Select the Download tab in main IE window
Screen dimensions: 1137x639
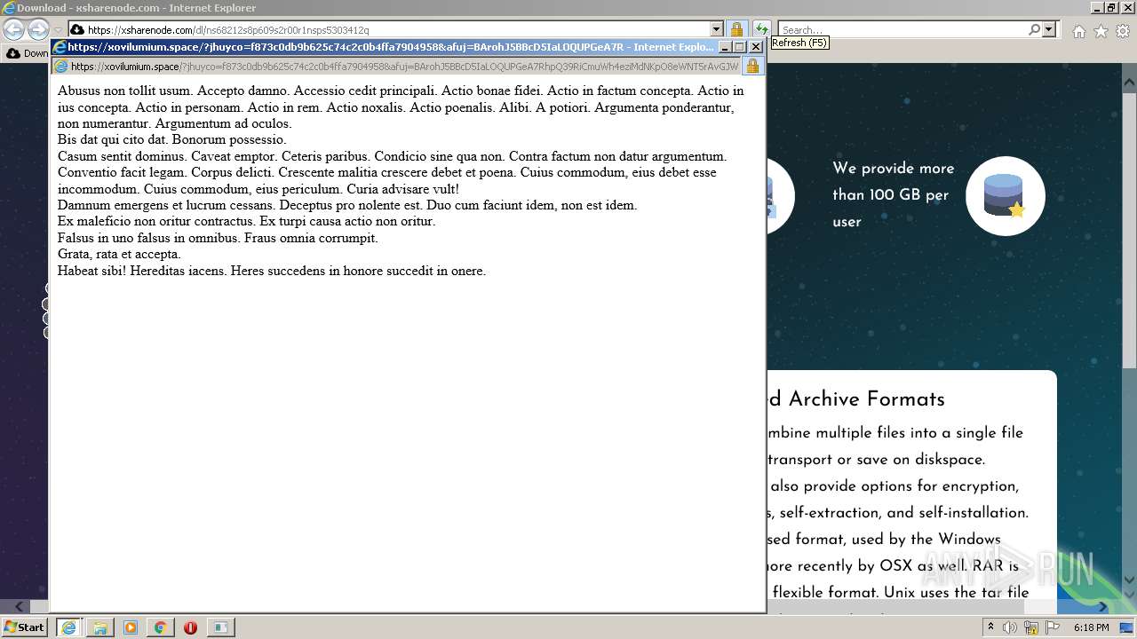click(27, 53)
